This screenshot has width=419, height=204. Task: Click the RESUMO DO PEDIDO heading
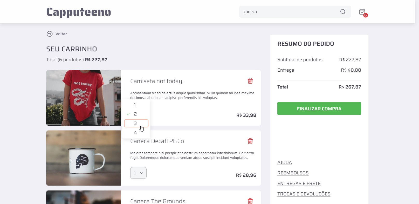pos(306,44)
